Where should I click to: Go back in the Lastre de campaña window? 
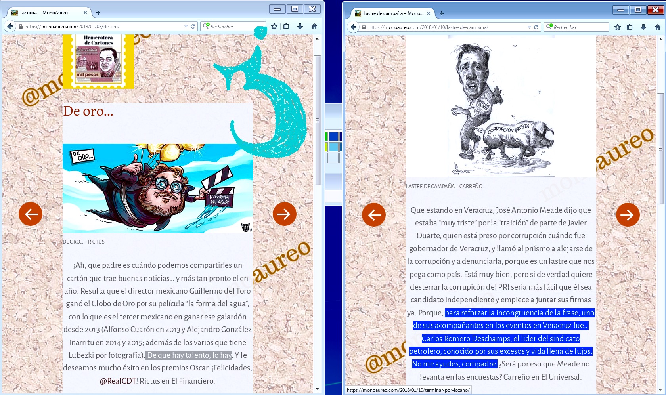353,27
